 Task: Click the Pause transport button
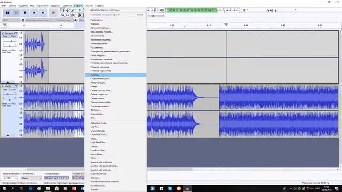7,13
